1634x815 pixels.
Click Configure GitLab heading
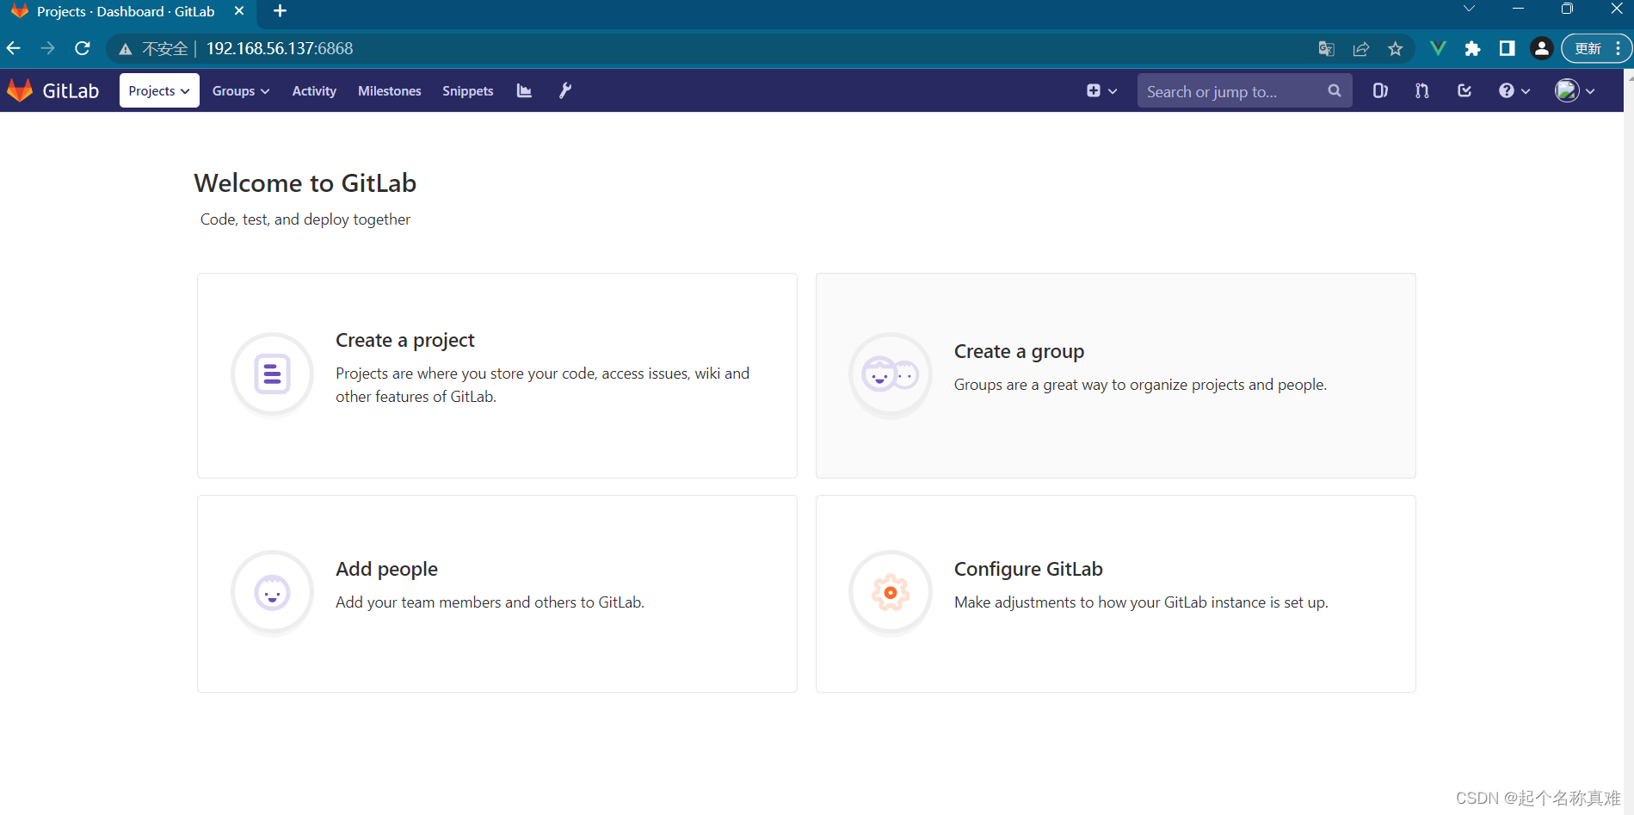[1028, 569]
